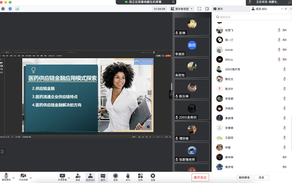Click the green network signal icon
This screenshot has width=292, height=183.
click(x=17, y=9)
